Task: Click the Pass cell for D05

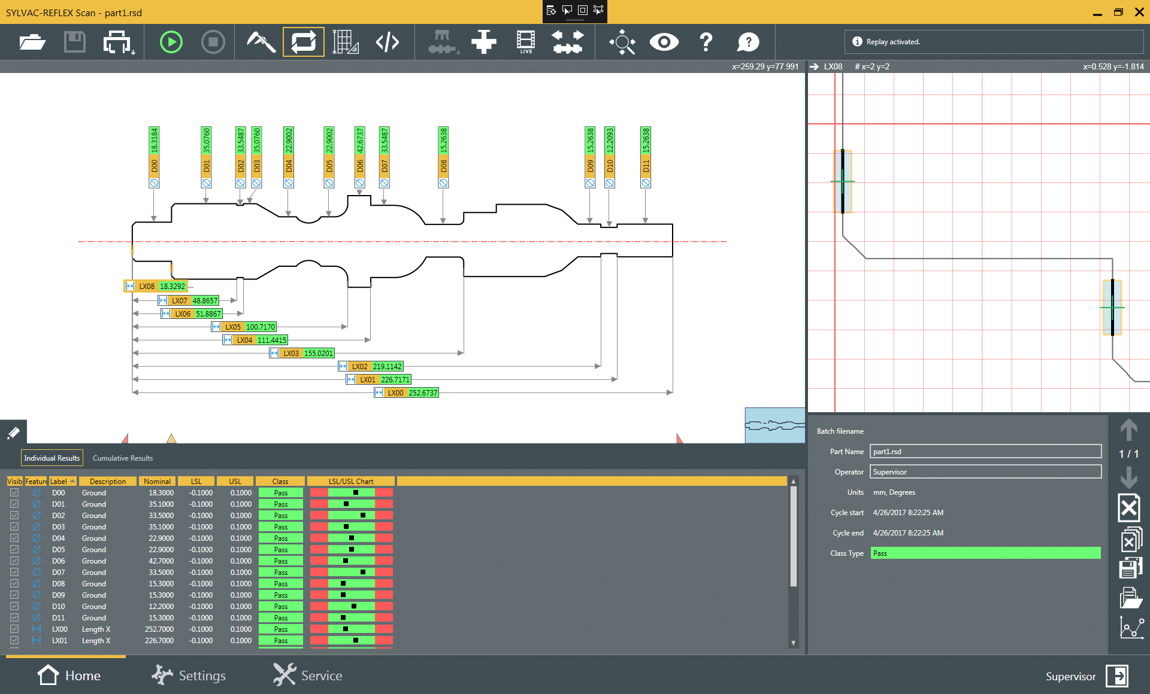Action: pos(280,550)
